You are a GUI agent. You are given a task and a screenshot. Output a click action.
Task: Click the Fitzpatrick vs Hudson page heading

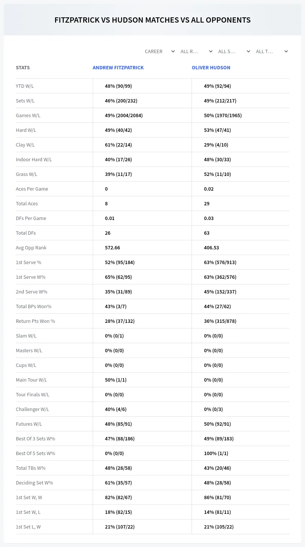point(152,20)
